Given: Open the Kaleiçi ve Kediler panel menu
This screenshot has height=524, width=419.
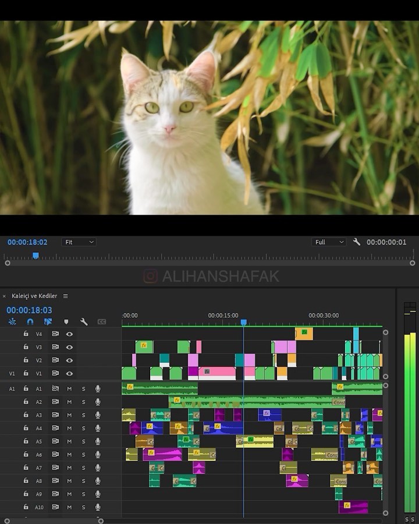Looking at the screenshot, I should click(65, 296).
